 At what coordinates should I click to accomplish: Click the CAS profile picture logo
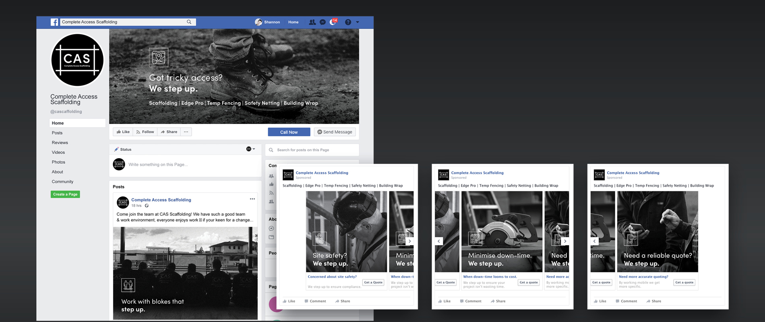pyautogui.click(x=77, y=60)
